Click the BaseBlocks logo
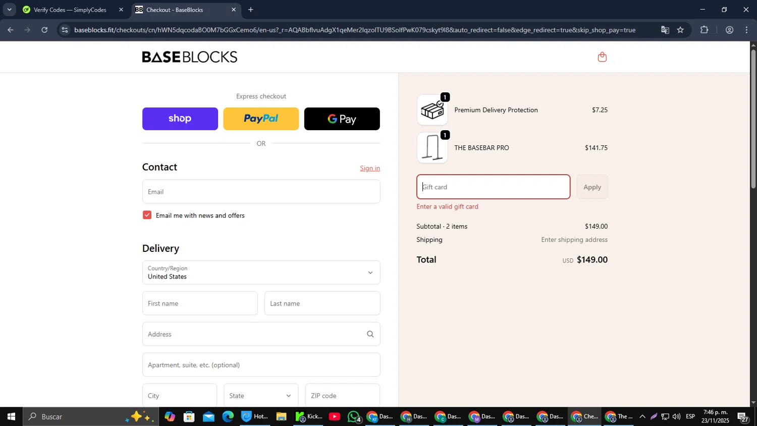This screenshot has width=757, height=426. coord(190,57)
